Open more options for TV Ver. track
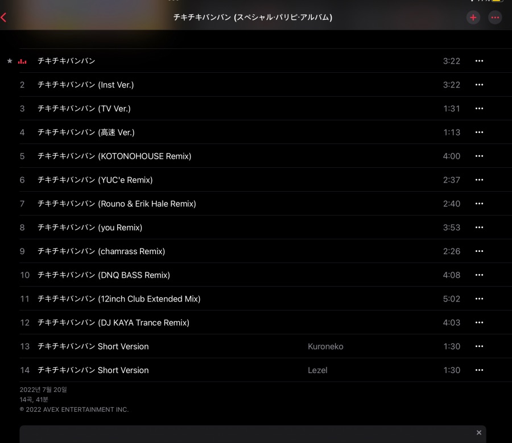This screenshot has width=512, height=443. [479, 109]
